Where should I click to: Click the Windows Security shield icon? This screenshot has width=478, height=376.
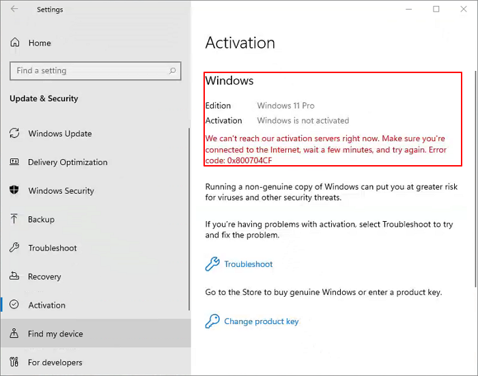[x=14, y=191]
